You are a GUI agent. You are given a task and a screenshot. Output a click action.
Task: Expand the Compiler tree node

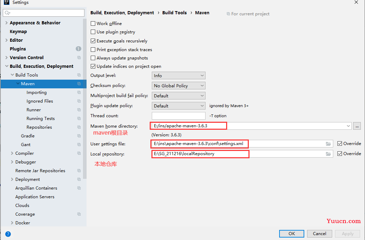12,153
